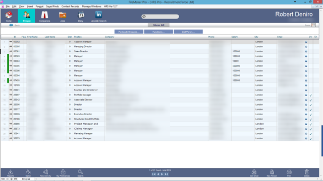This screenshot has width=323, height=181.
Task: Open the HRS Ver 12.7 menu
Action: pos(111,7)
